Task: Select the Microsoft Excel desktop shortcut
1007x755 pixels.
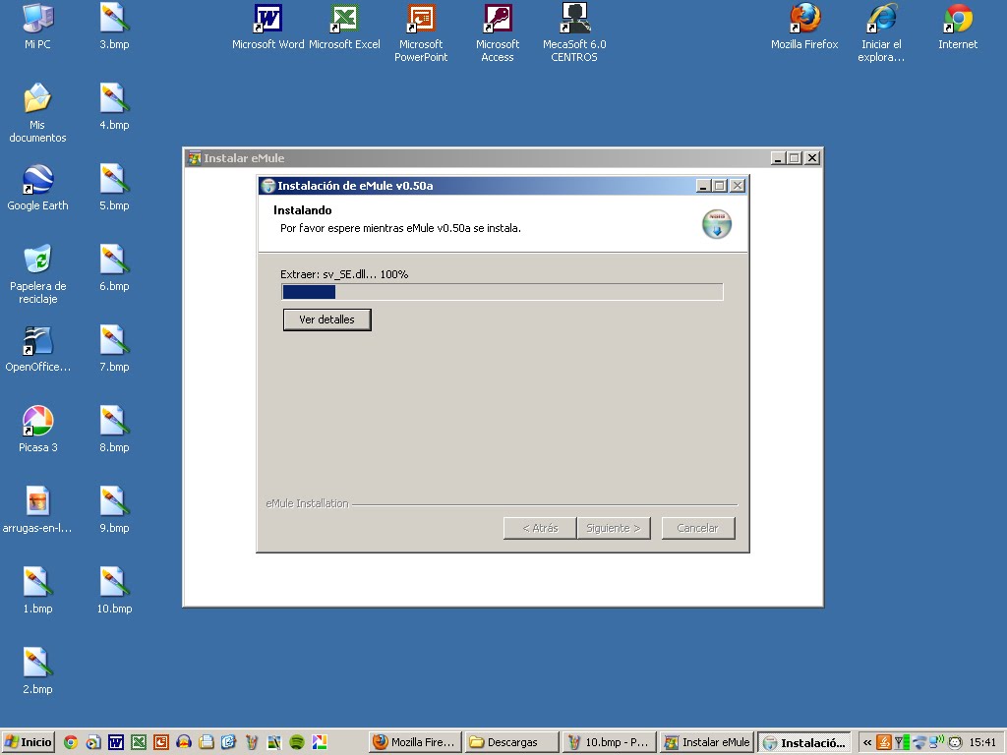Action: pyautogui.click(x=344, y=27)
